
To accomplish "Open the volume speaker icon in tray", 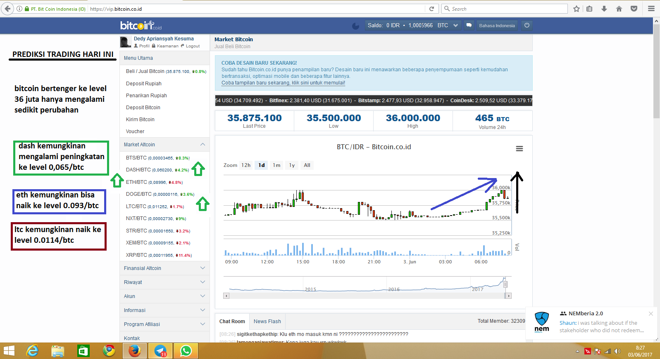I will coord(617,351).
